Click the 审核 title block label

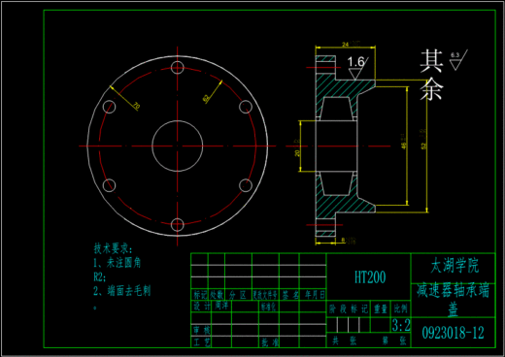point(201,330)
